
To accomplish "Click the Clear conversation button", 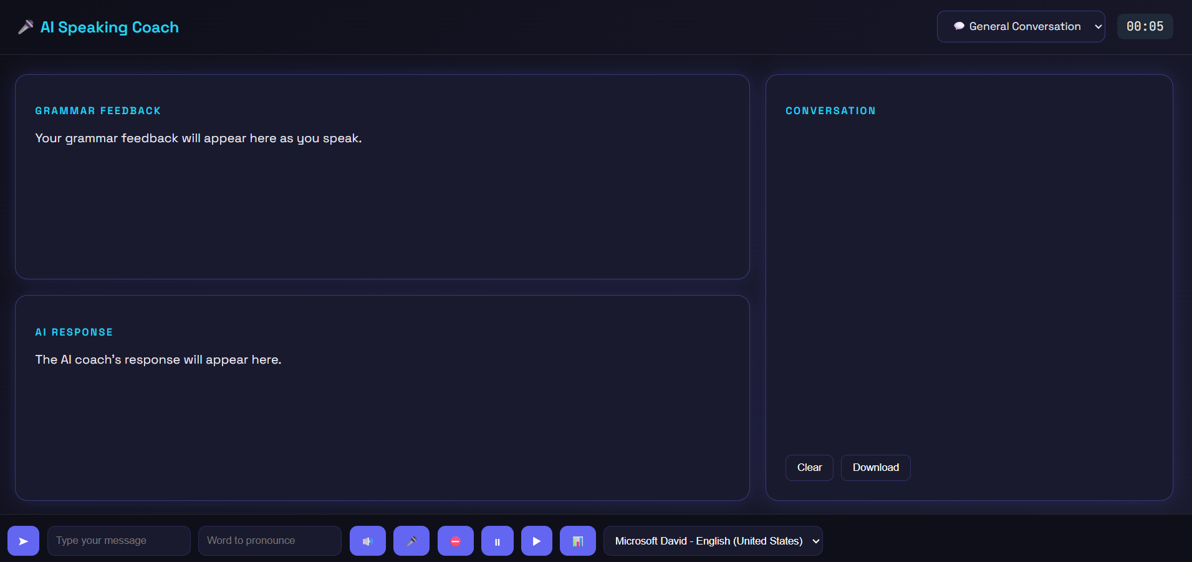I will pyautogui.click(x=809, y=468).
